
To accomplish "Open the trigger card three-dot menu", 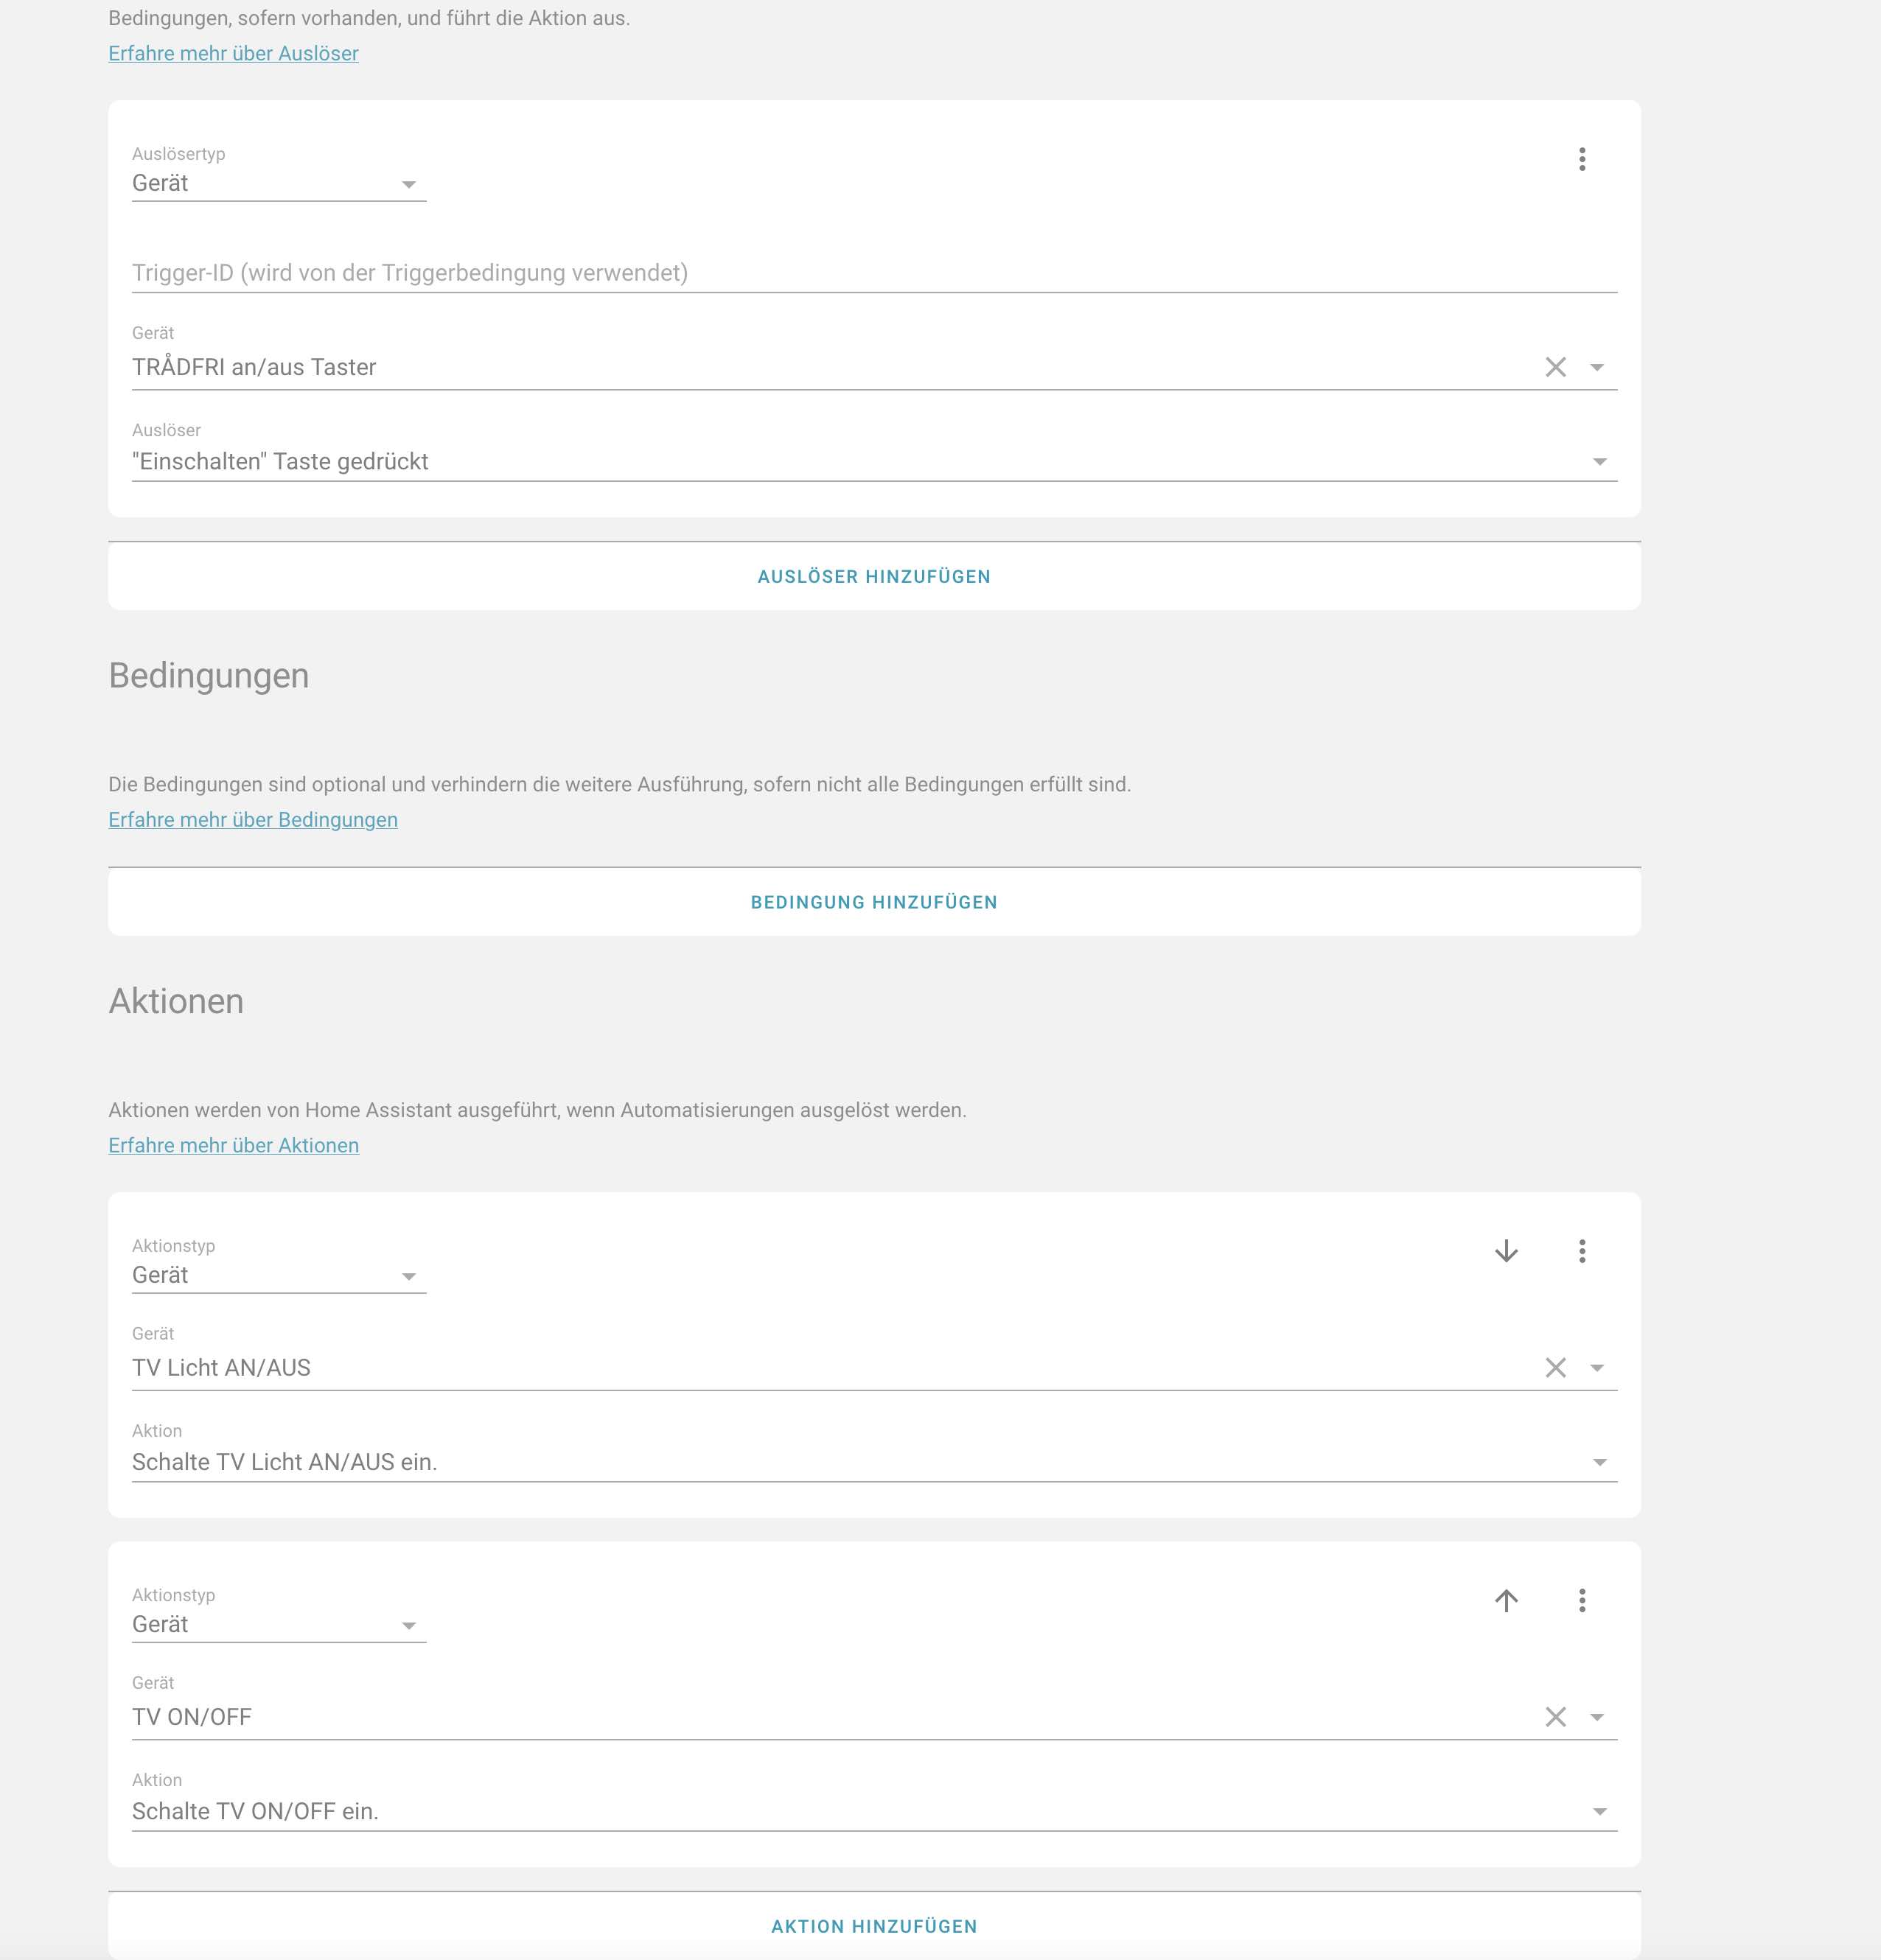I will (1582, 159).
